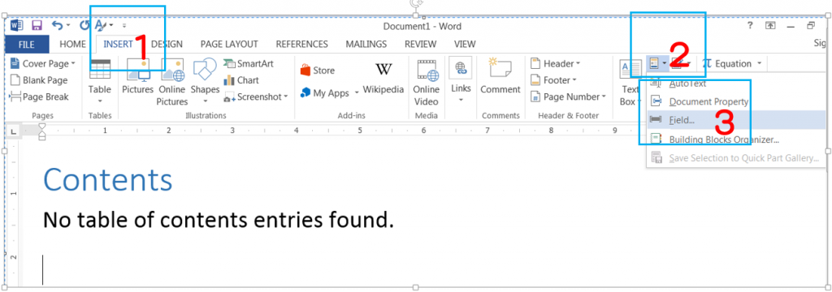This screenshot has width=832, height=292.
Task: Open the FILE tab
Action: pyautogui.click(x=27, y=45)
